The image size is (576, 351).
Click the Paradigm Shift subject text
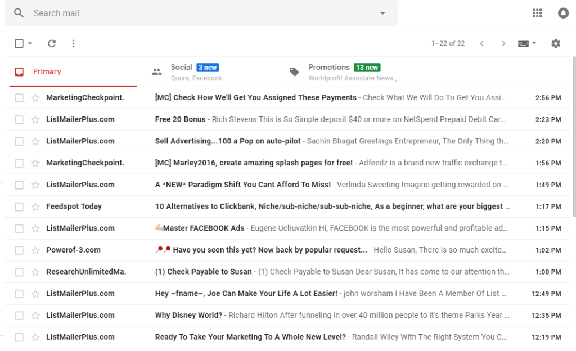[243, 184]
